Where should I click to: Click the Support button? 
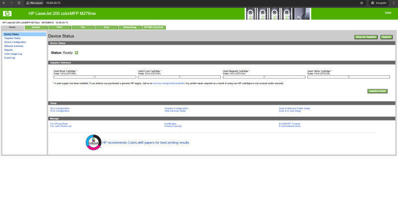click(x=387, y=37)
